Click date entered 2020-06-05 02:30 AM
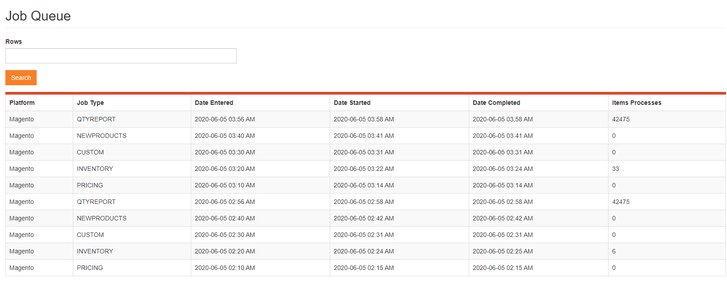Viewport: 727px width, 286px height. point(225,235)
